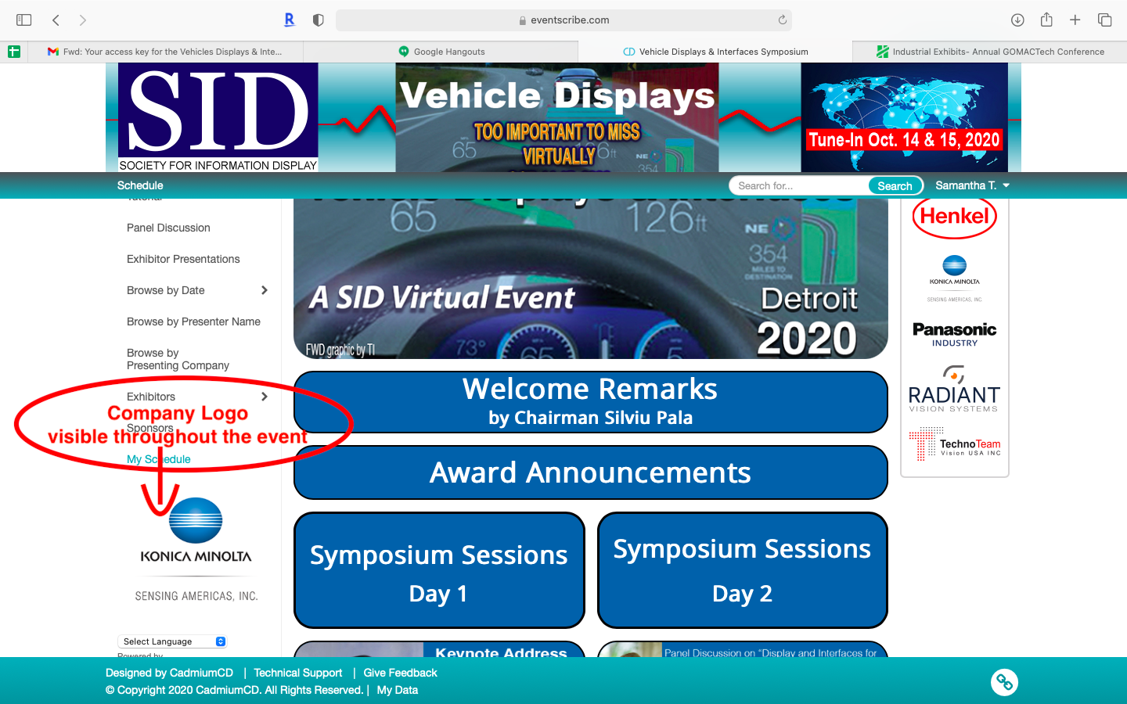Open the privacy shield icon
Image resolution: width=1127 pixels, height=704 pixels.
point(318,20)
